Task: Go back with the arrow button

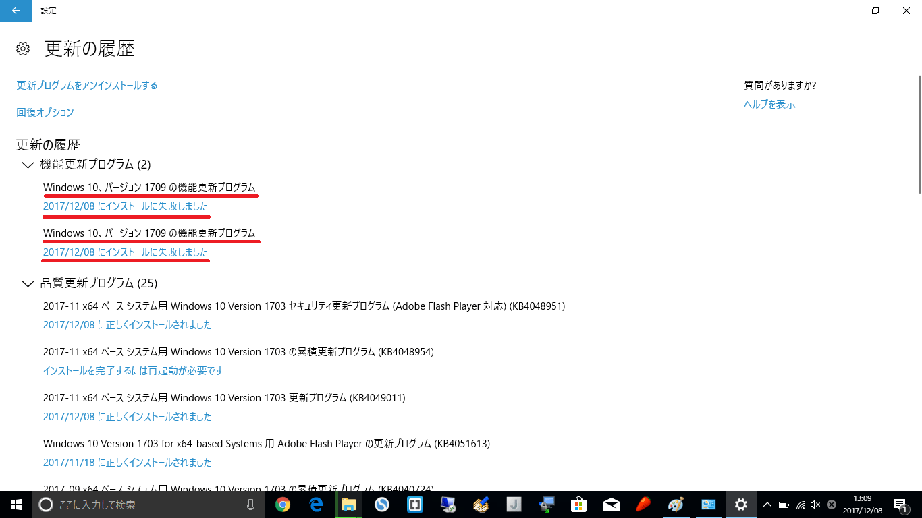Action: click(16, 11)
